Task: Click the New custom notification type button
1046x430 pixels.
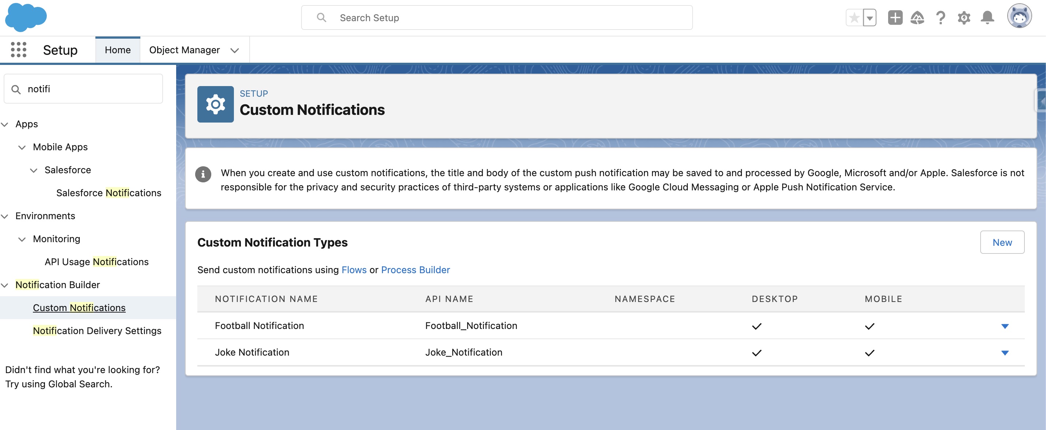Action: pos(1002,243)
